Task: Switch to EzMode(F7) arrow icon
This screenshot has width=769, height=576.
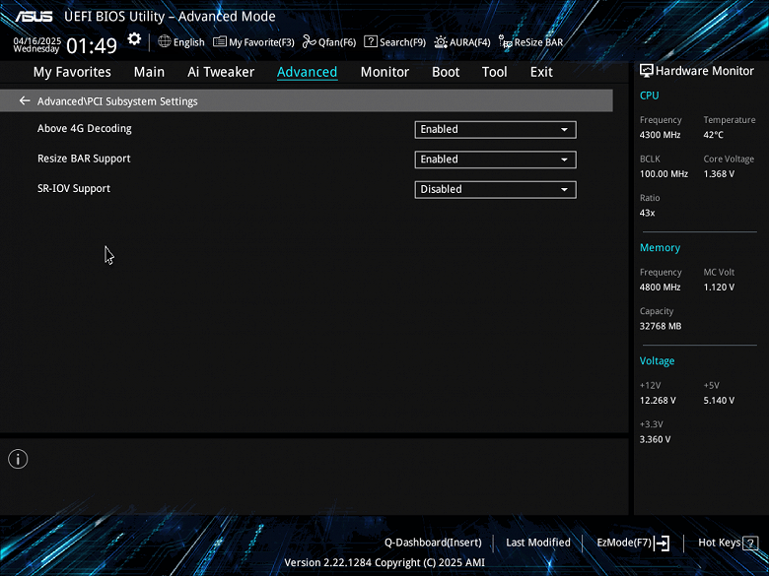Action: coord(663,543)
